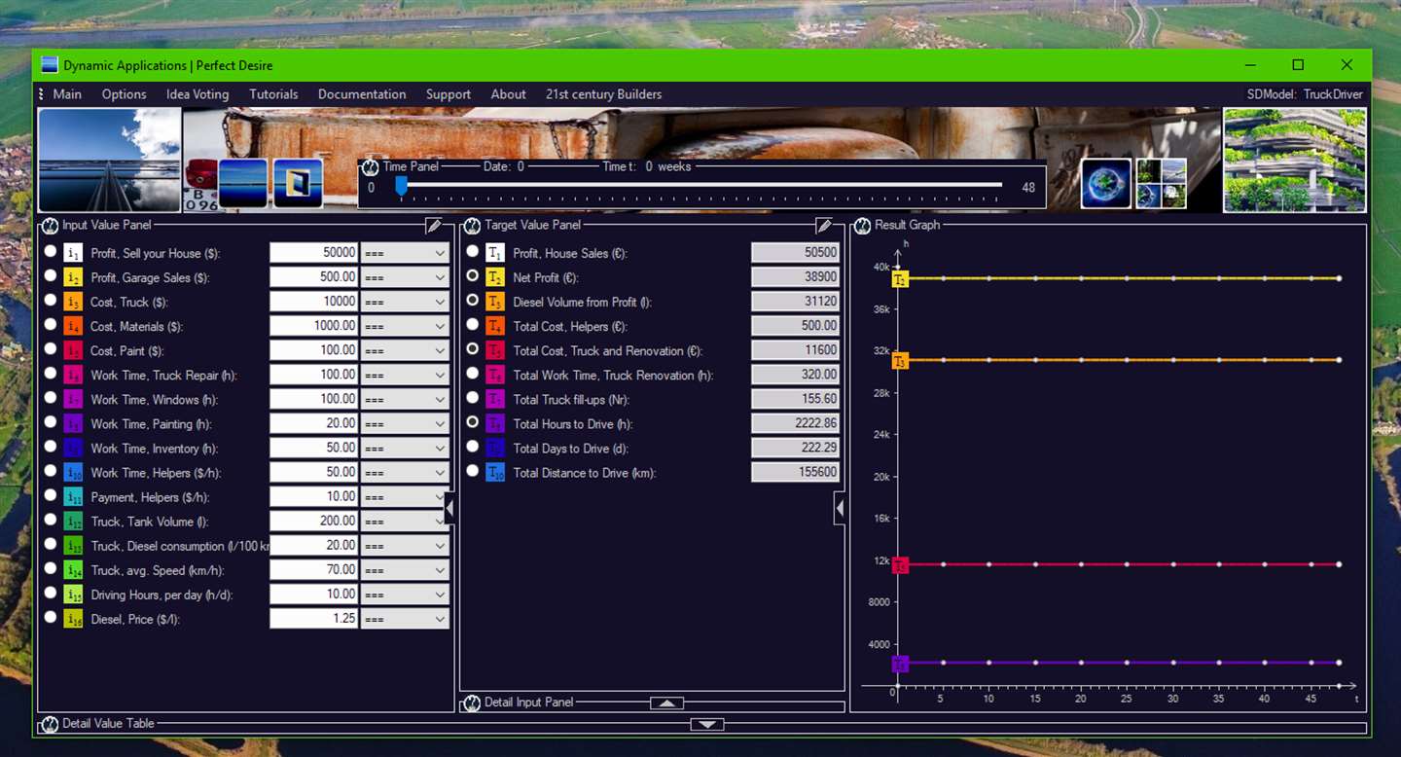1401x757 pixels.
Task: Click the Target Value Panel clock icon
Action: (x=473, y=226)
